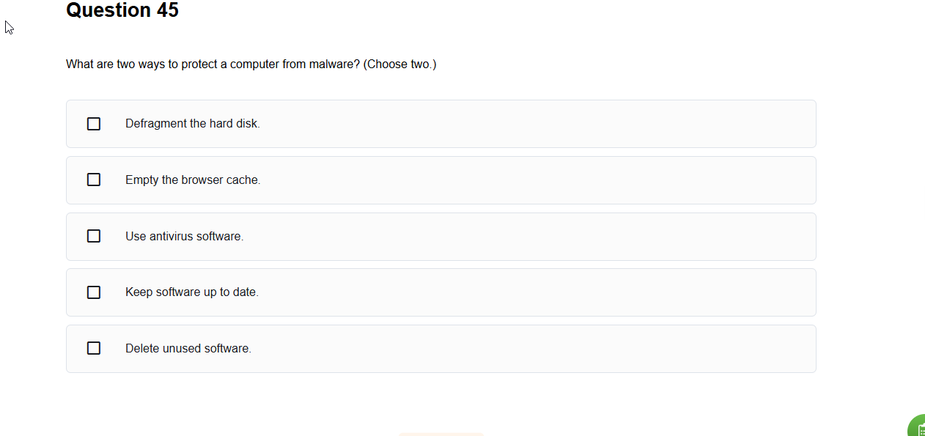The image size is (925, 436).
Task: Select the Keep software up to date checkbox
Action: pyautogui.click(x=94, y=292)
